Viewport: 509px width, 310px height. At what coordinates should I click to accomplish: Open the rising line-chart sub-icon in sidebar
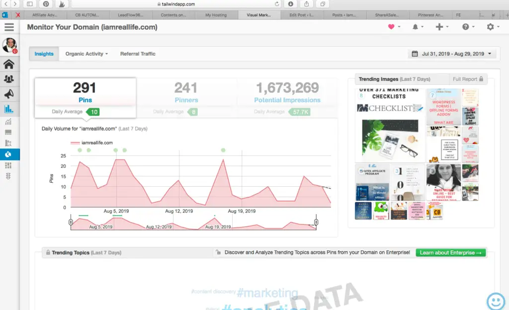point(8,122)
